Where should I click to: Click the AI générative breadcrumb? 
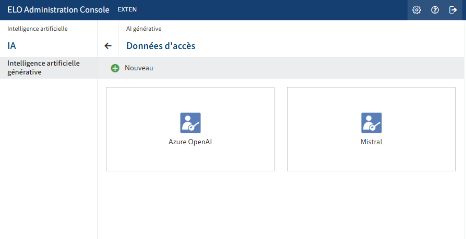(x=144, y=29)
